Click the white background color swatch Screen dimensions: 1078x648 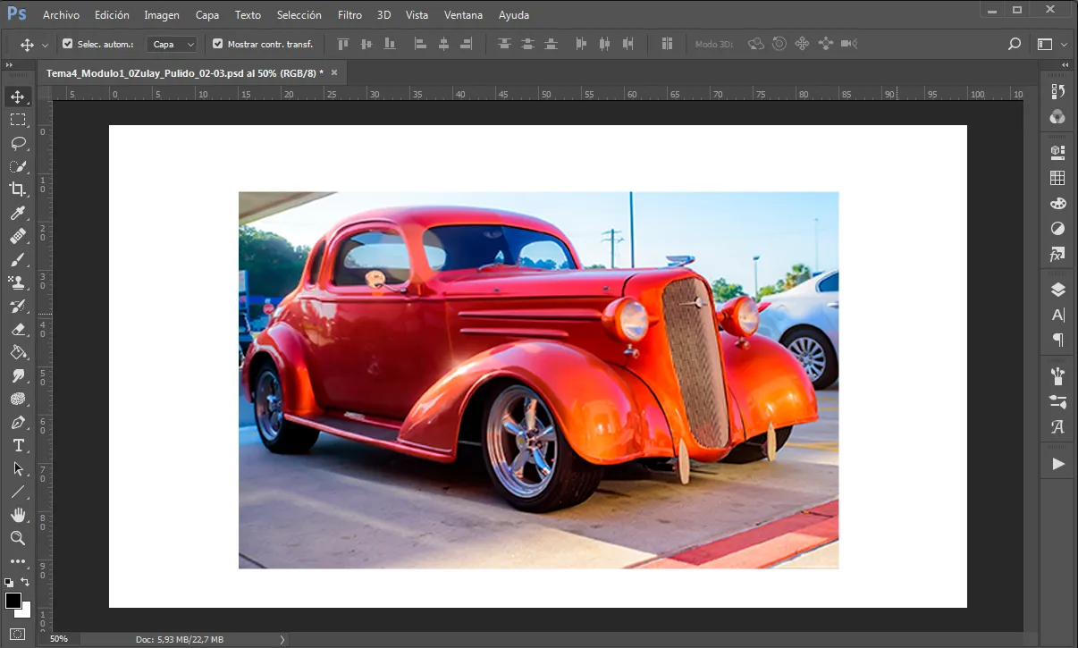point(26,612)
